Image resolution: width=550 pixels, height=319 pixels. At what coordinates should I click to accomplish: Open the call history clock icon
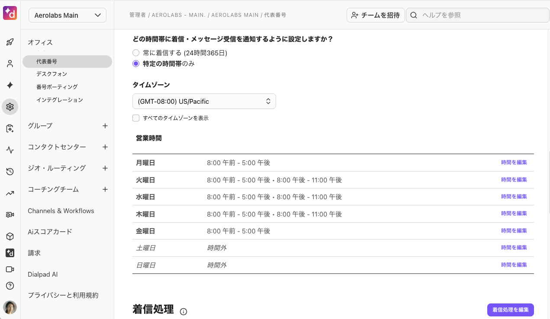[10, 172]
